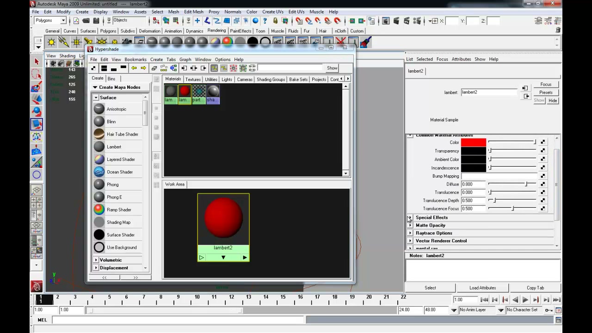
Task: Click the black Incandescence swatch
Action: [x=473, y=168]
